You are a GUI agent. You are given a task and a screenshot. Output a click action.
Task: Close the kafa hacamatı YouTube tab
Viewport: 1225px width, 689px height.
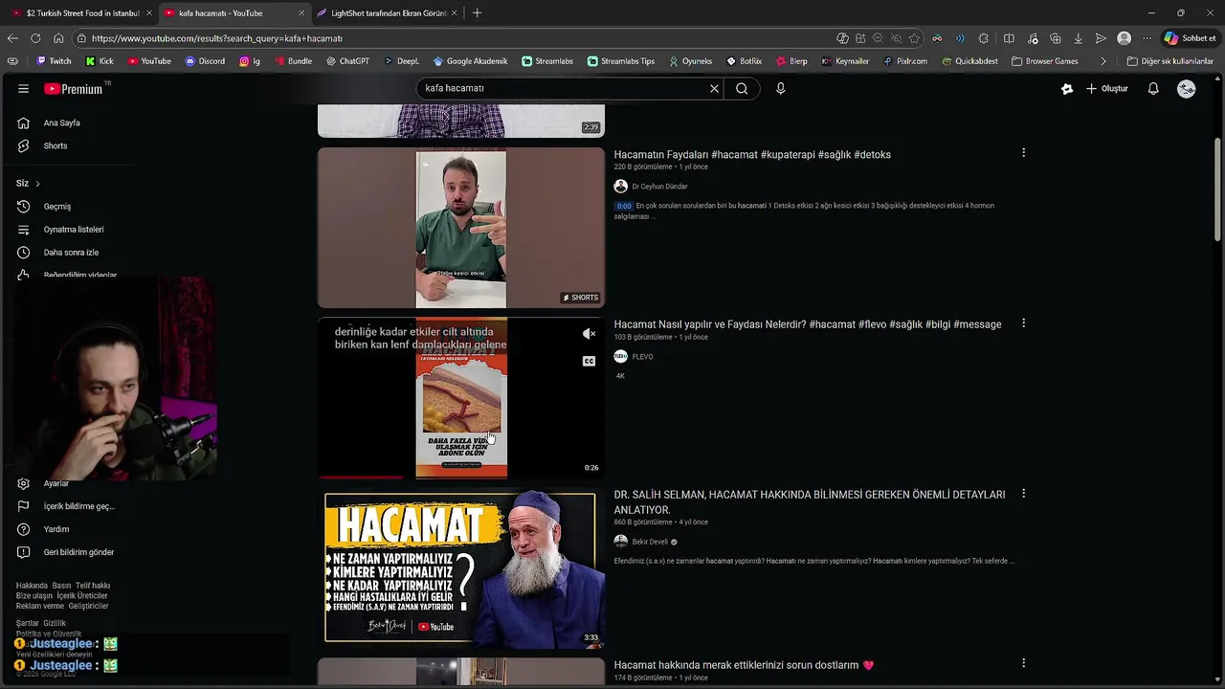point(301,13)
